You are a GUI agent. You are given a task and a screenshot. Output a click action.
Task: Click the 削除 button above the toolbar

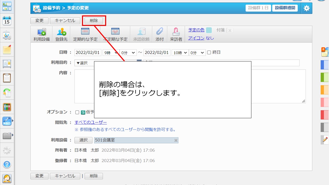94,21
